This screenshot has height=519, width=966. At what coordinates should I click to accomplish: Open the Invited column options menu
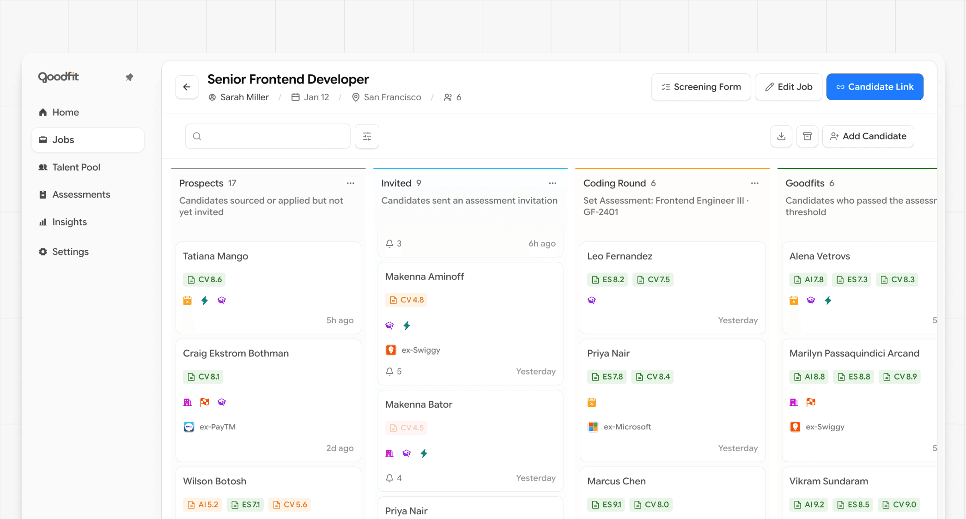(553, 183)
